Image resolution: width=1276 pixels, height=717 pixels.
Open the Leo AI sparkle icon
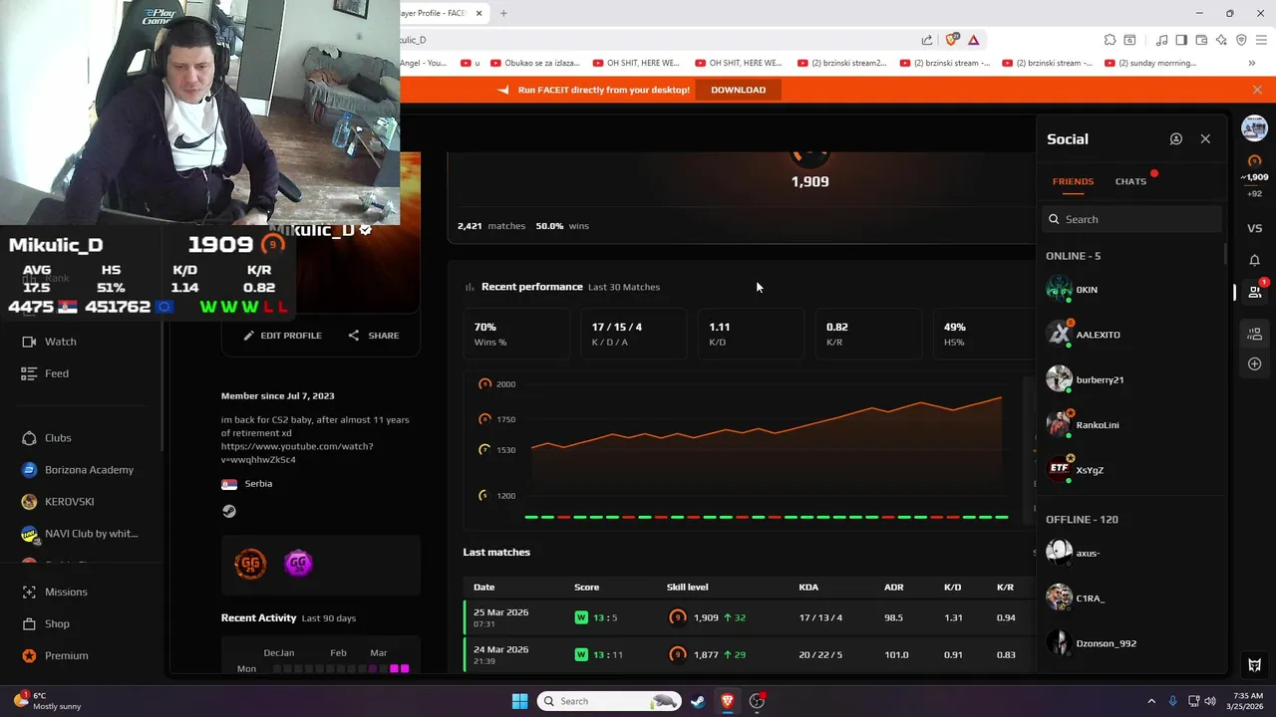[x=1221, y=40]
